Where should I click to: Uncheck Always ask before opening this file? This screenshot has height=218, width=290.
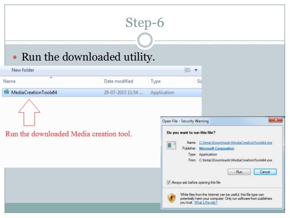pos(169,183)
